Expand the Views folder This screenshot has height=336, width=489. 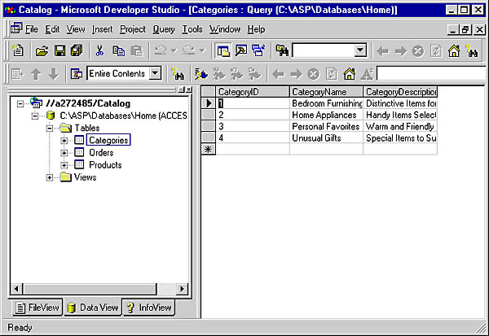[51, 177]
